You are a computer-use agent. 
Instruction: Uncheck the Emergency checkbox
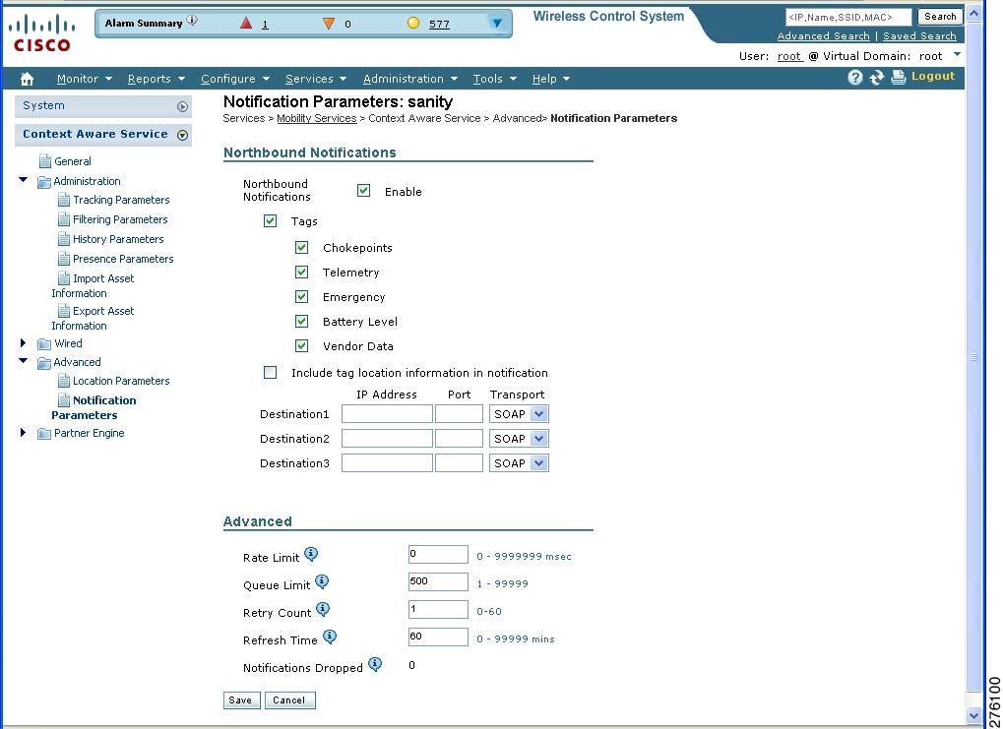pos(301,296)
